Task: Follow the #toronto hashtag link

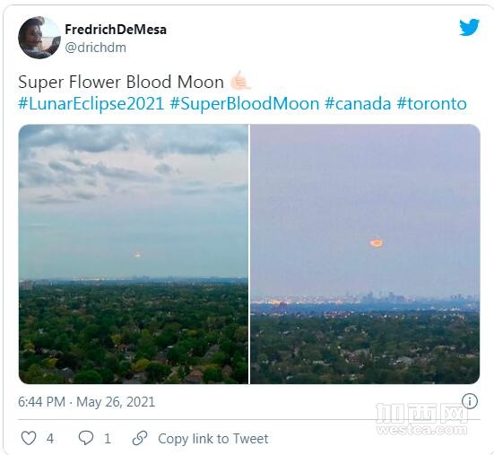Action: click(x=432, y=104)
